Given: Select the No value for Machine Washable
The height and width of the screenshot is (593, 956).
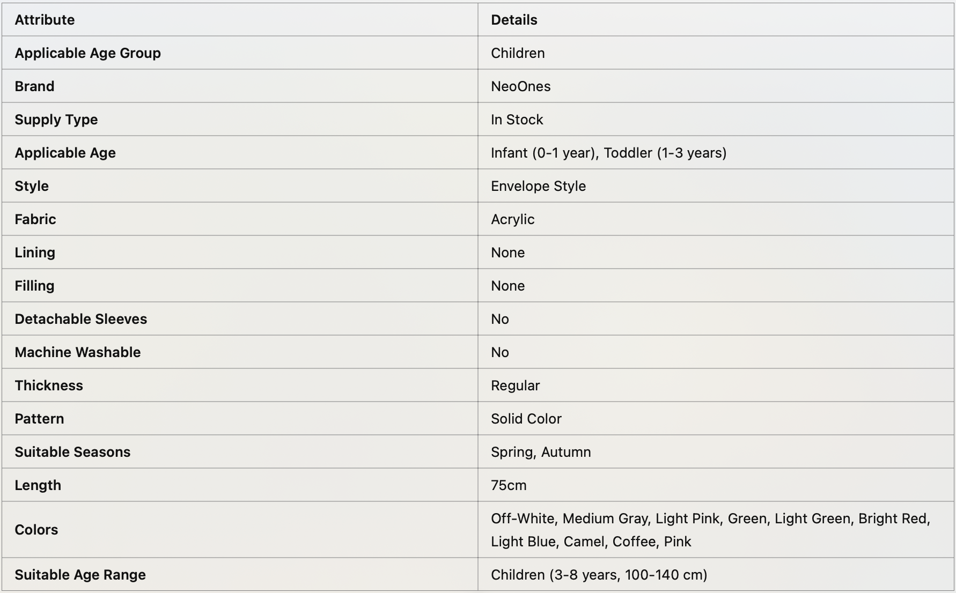Looking at the screenshot, I should (x=499, y=352).
